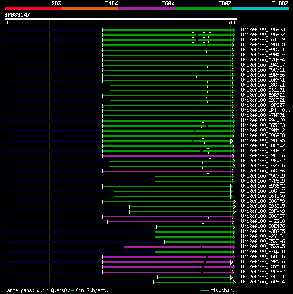
Task: Click the white BP083147 query sequence bar
Action: [x=121, y=19]
